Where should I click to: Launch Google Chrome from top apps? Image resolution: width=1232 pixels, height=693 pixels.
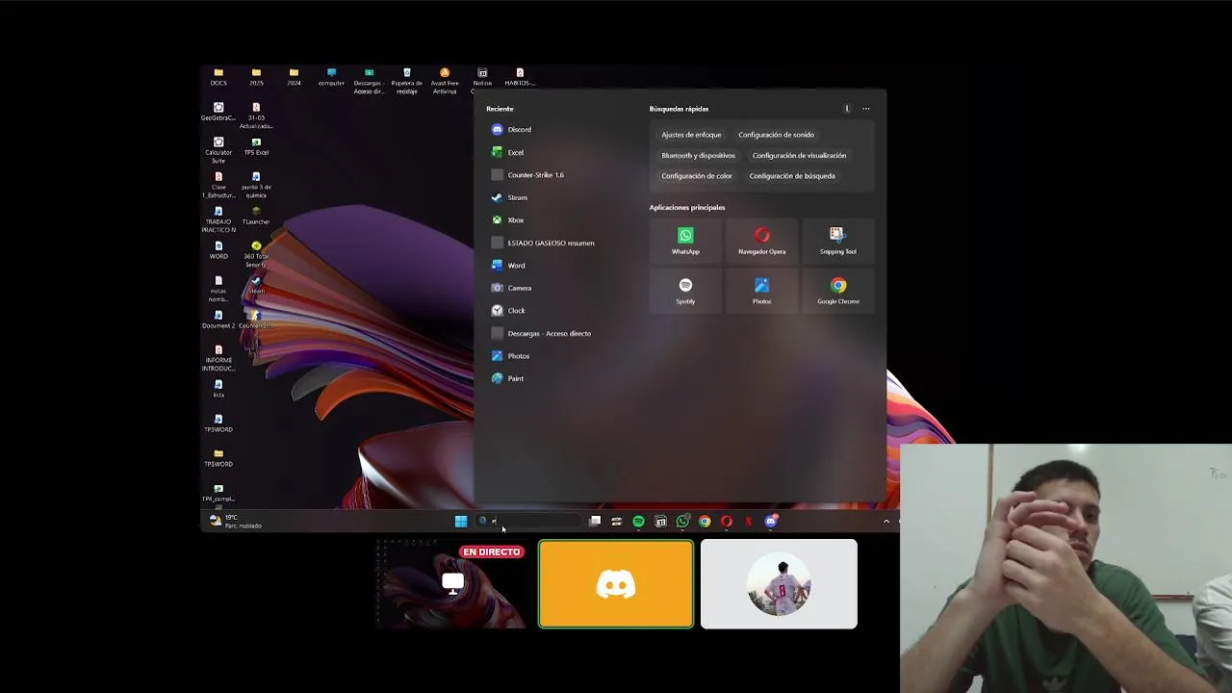pyautogui.click(x=837, y=291)
